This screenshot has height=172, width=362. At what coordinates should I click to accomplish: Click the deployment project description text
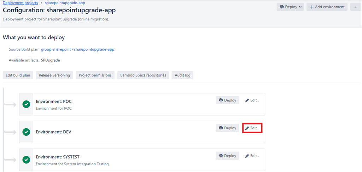click(x=56, y=19)
